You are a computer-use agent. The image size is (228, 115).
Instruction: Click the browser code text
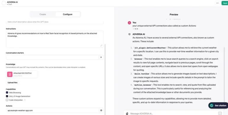(138, 59)
